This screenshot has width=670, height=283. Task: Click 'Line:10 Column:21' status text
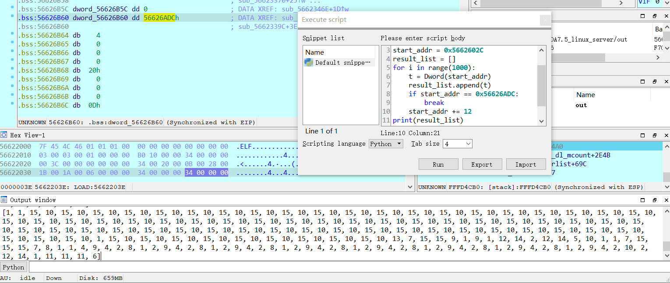coord(410,133)
